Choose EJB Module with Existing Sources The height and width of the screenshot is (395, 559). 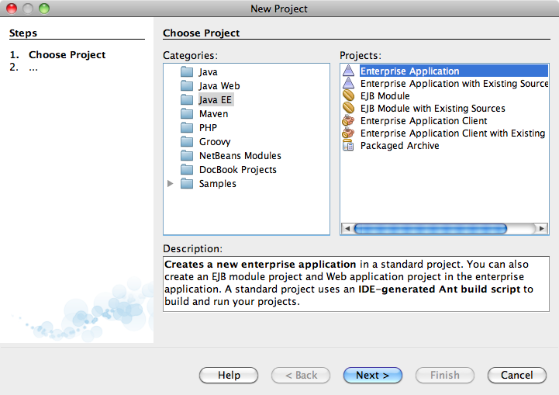(x=433, y=108)
